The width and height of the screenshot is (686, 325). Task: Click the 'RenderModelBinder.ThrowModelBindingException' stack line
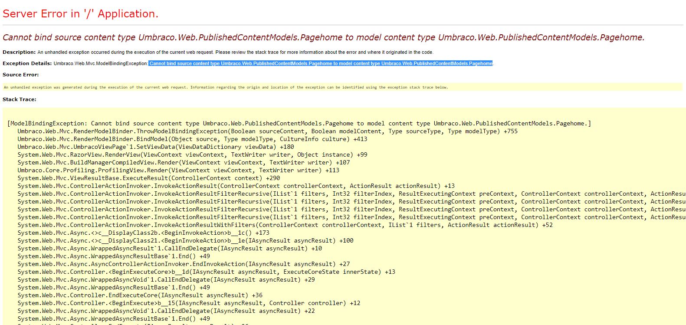click(267, 131)
